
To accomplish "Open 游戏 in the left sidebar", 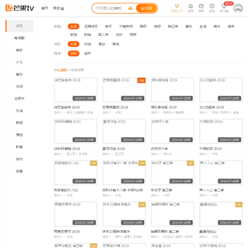I will 19,159.
